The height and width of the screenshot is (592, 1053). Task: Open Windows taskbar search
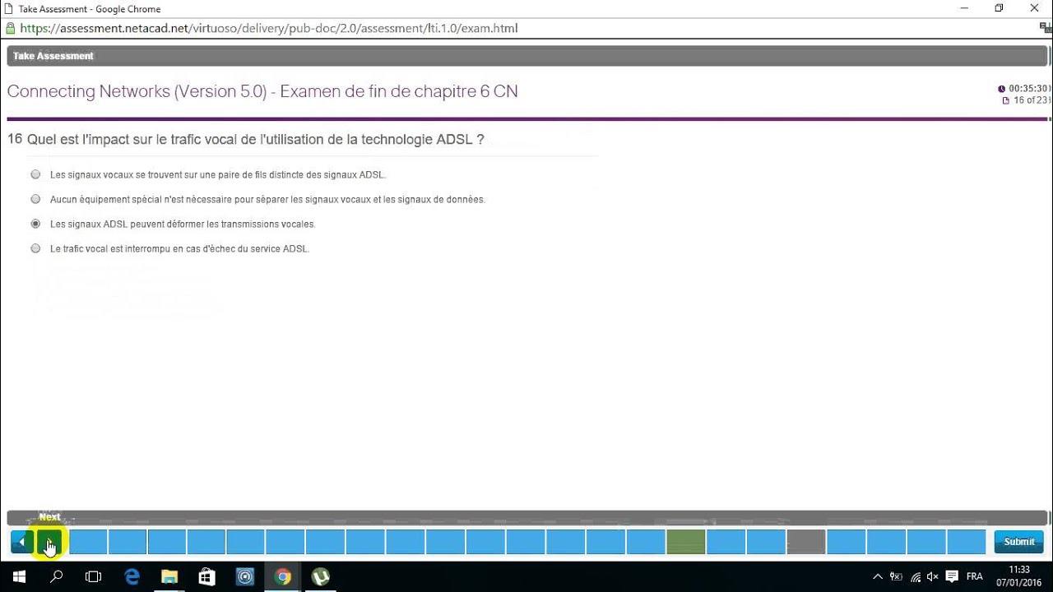coord(56,576)
